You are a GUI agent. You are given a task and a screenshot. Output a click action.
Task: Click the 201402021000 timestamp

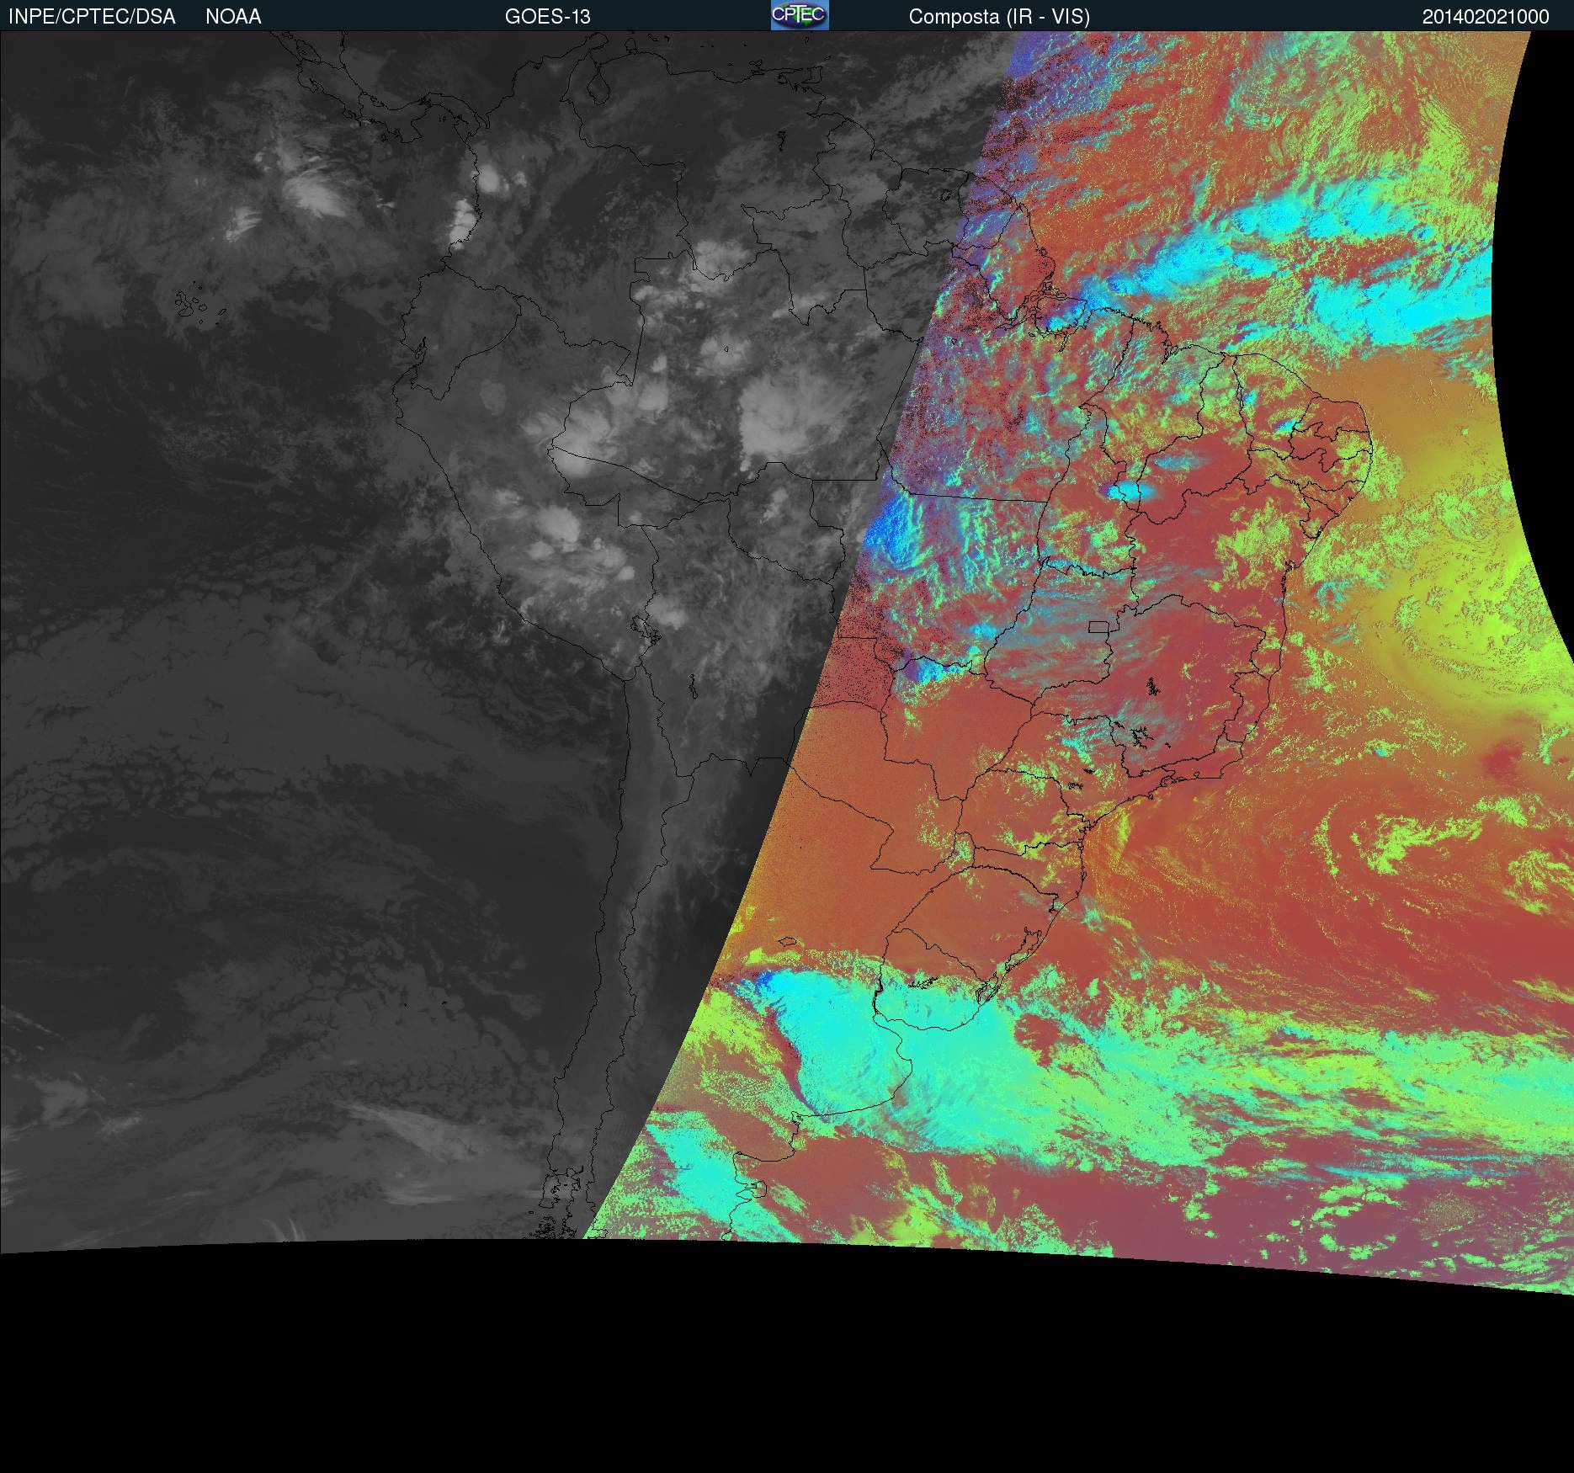click(x=1486, y=17)
